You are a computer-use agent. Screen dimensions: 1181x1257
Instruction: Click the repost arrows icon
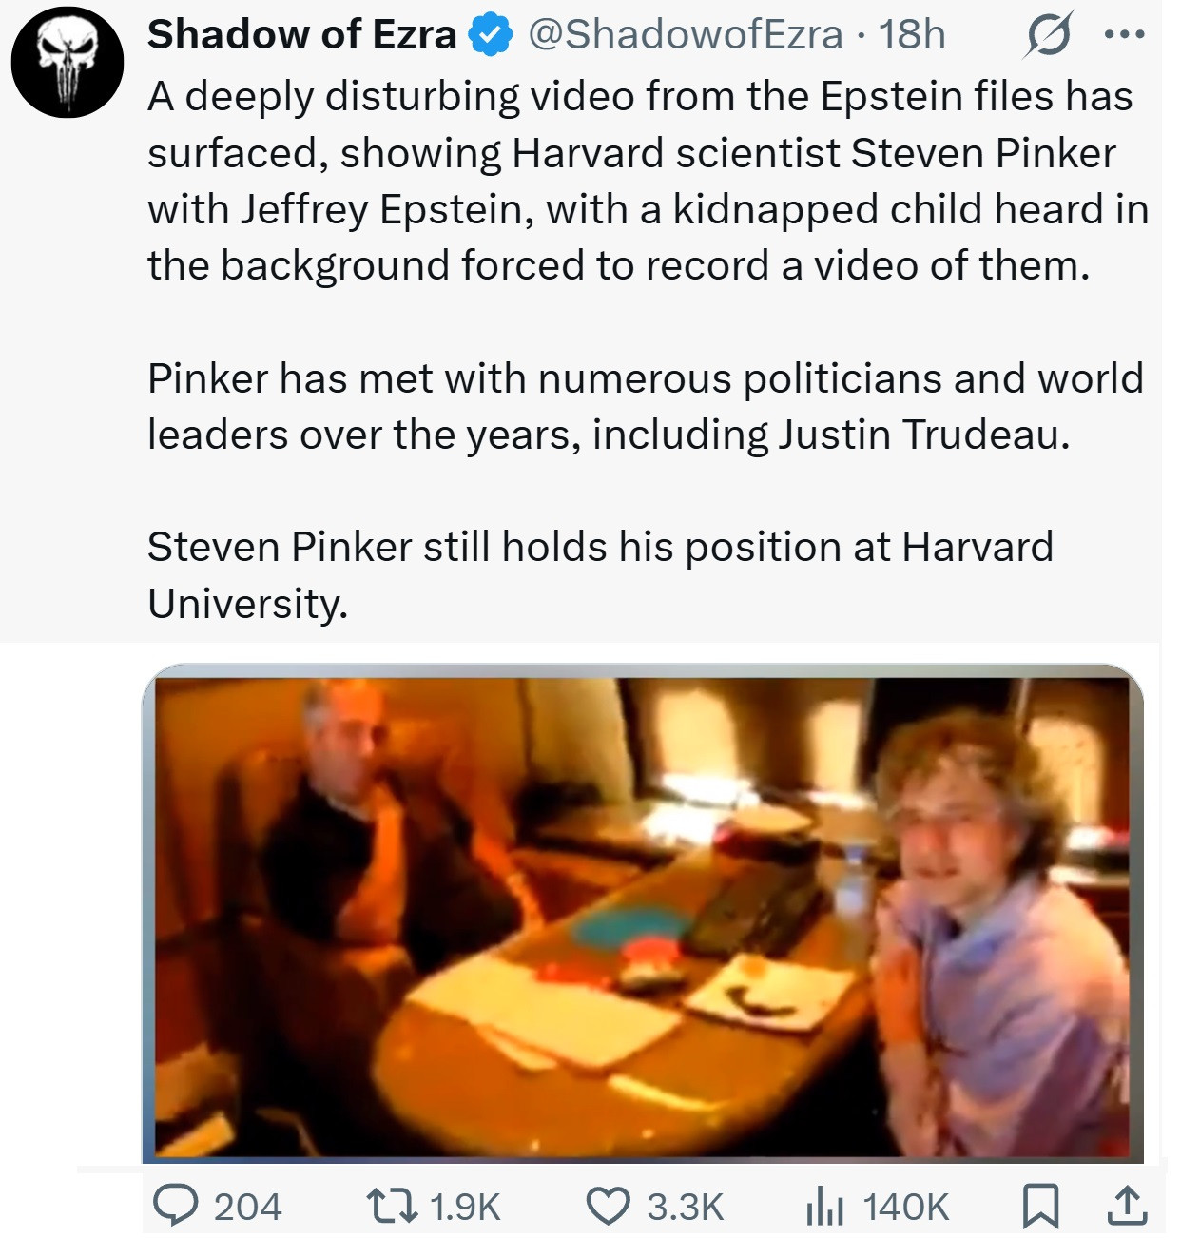392,1206
